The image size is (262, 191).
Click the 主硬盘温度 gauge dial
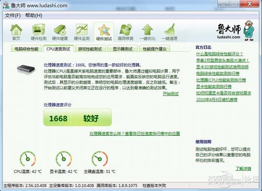100,159
